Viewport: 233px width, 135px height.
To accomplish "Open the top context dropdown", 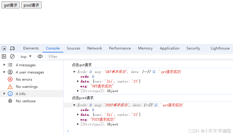I will coord(26,56).
